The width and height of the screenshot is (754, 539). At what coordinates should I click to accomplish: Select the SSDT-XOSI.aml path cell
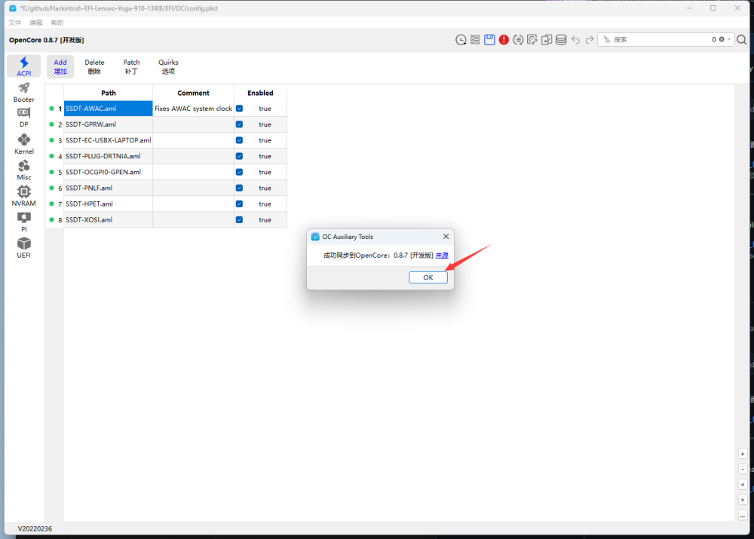[x=108, y=219]
